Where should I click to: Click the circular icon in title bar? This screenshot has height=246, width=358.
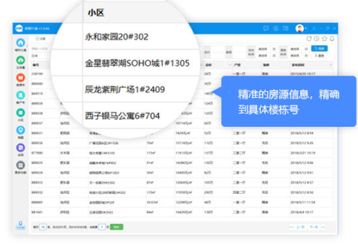point(276,28)
